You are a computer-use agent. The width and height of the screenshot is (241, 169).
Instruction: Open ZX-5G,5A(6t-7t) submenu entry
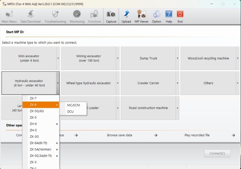[x=41, y=156]
